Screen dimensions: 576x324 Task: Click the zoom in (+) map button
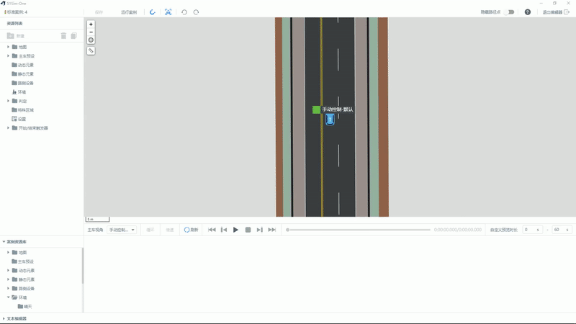click(91, 24)
